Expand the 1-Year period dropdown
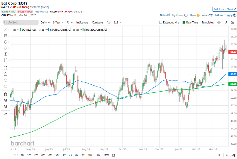 point(58,23)
